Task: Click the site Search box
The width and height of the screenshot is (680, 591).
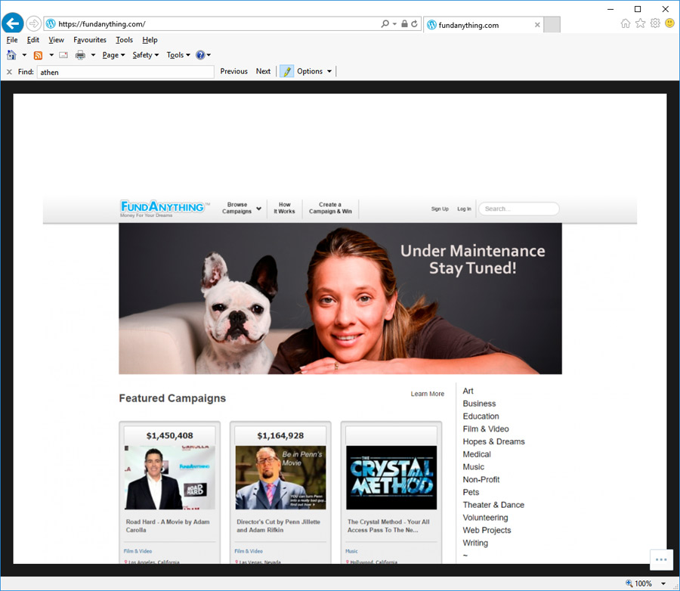Action: tap(518, 209)
